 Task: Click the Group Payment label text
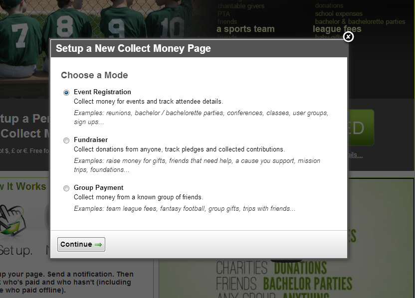(98, 188)
